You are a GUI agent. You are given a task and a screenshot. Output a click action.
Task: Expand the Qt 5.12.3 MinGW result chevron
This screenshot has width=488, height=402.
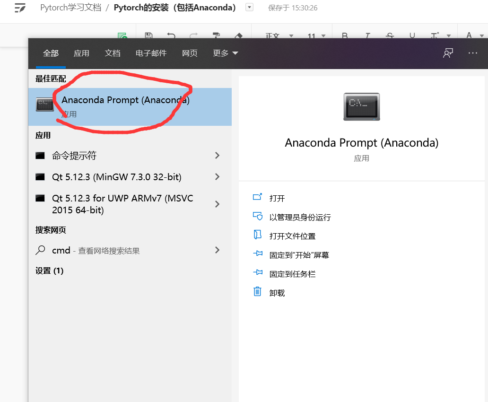pyautogui.click(x=217, y=177)
